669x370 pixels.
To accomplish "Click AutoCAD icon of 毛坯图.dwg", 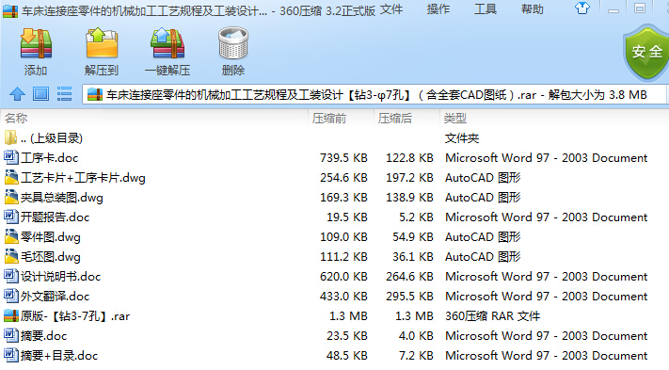I will tap(11, 256).
